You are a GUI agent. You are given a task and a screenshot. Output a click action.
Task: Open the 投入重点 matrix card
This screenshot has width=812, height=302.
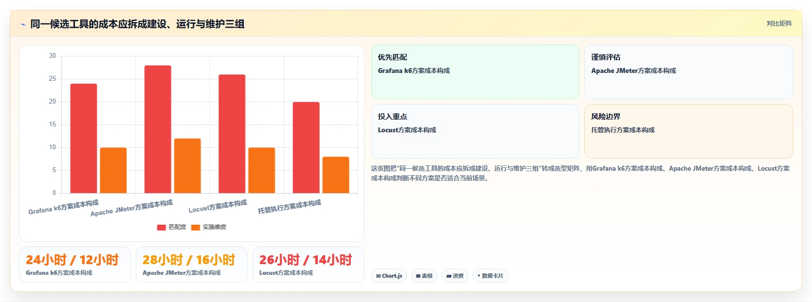475,131
